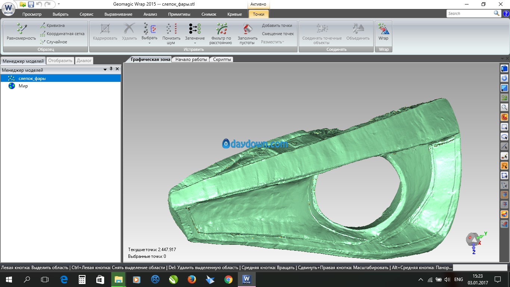
Task: Click the search magnifier icon
Action: point(497,13)
